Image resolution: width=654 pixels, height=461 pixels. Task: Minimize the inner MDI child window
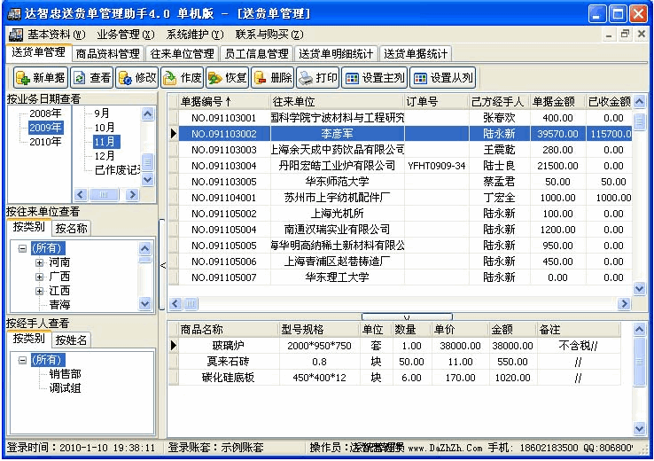(x=609, y=35)
